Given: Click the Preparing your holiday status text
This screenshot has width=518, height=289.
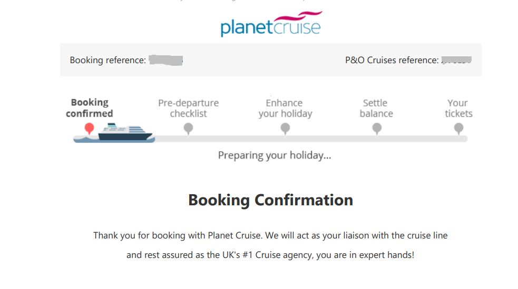Looking at the screenshot, I should point(275,155).
